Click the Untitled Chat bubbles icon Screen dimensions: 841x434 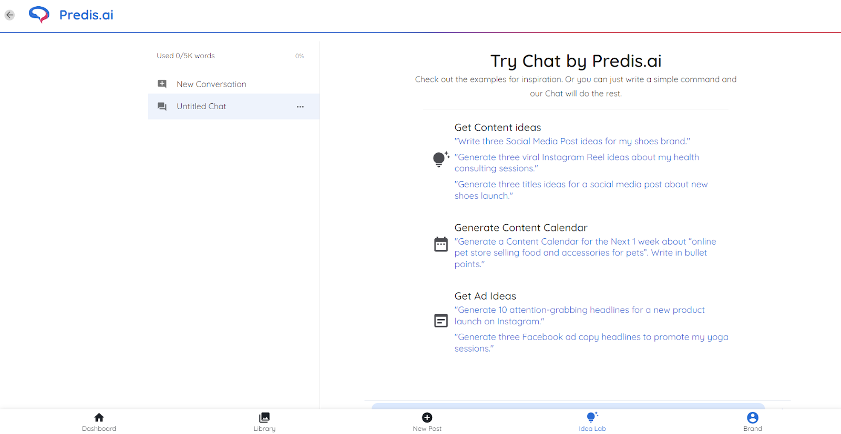click(x=162, y=107)
